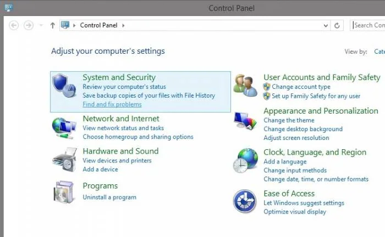Open the Ease of Access icon
This screenshot has height=237, width=385.
tap(245, 201)
